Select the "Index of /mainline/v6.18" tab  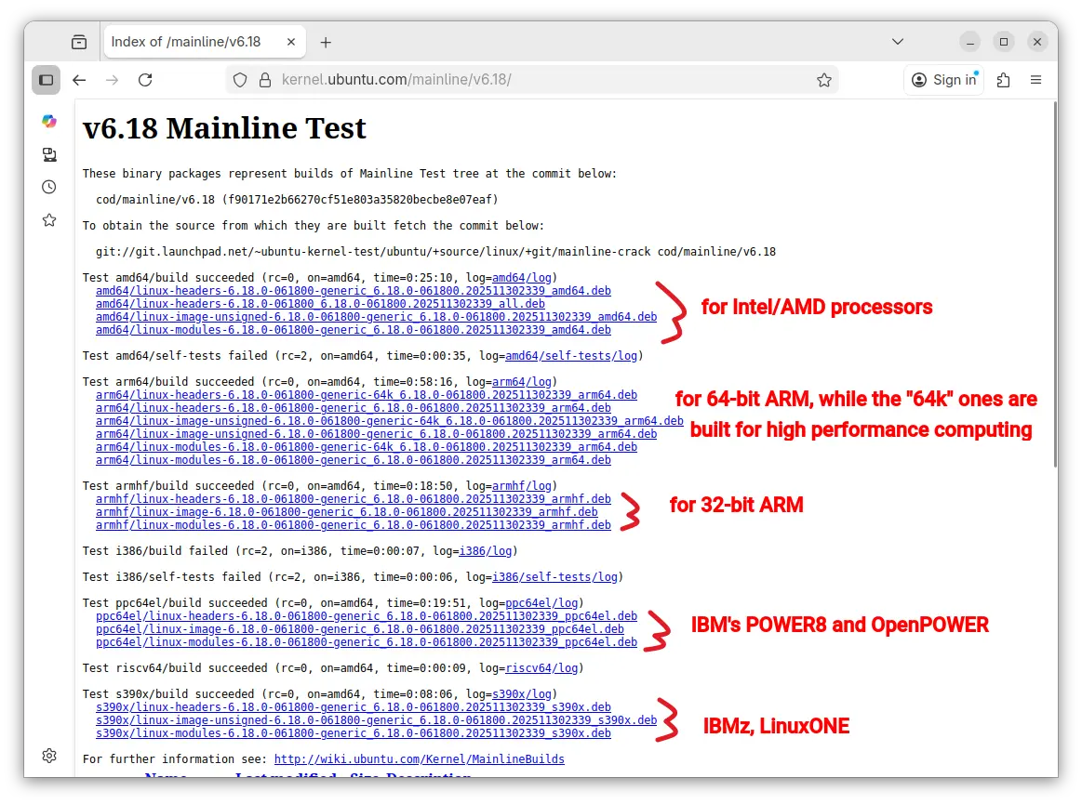tap(186, 42)
